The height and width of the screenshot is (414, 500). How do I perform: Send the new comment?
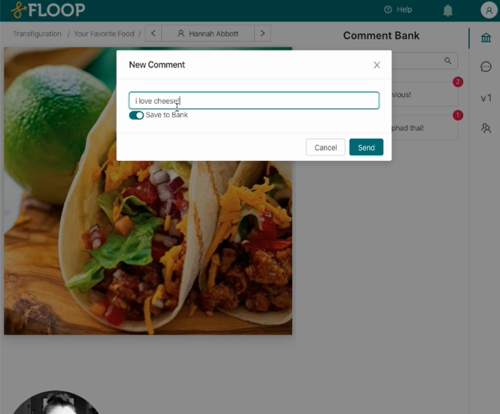click(x=366, y=147)
